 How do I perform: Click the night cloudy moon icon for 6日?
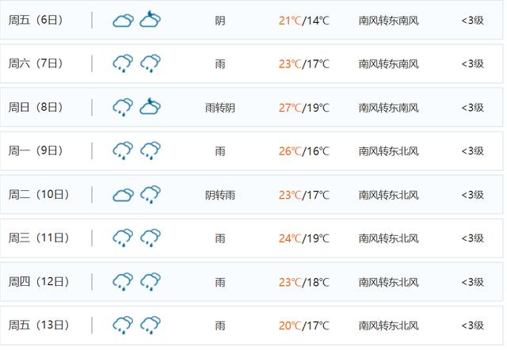[150, 19]
